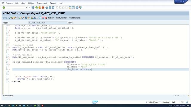Click the Active/Inactive version icon
Viewport: 191px width, 107px height.
tap(12, 18)
